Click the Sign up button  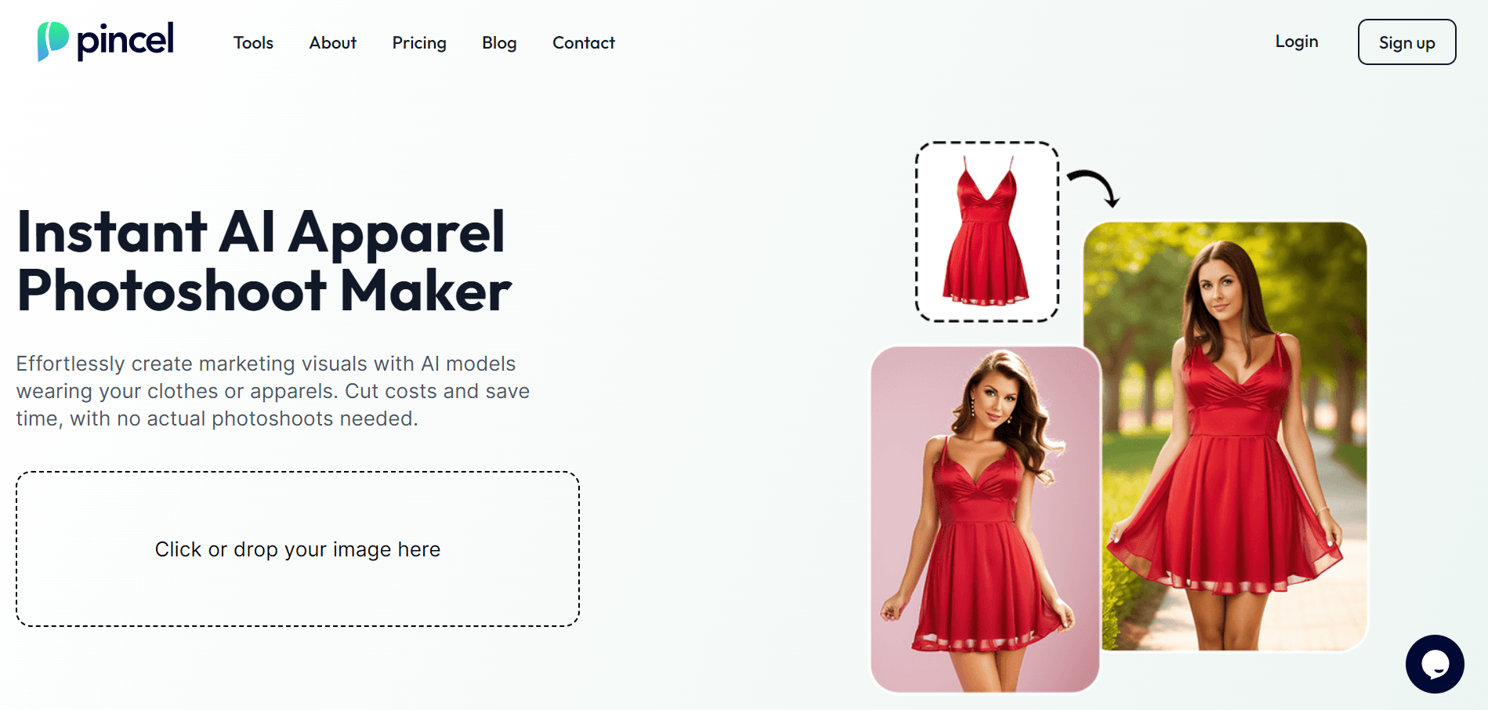click(1407, 43)
